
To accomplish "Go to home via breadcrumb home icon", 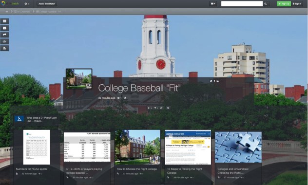I will pos(7,12).
